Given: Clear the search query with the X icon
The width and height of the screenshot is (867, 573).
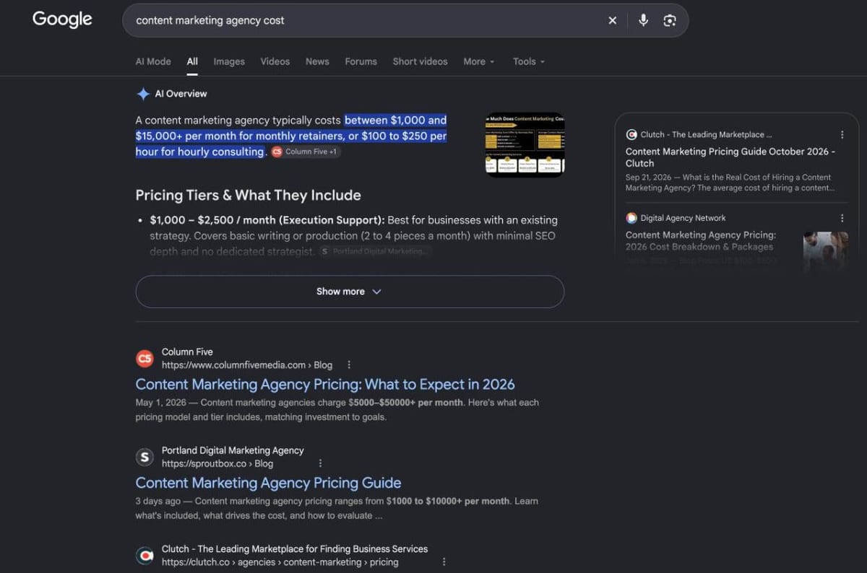Looking at the screenshot, I should 613,20.
